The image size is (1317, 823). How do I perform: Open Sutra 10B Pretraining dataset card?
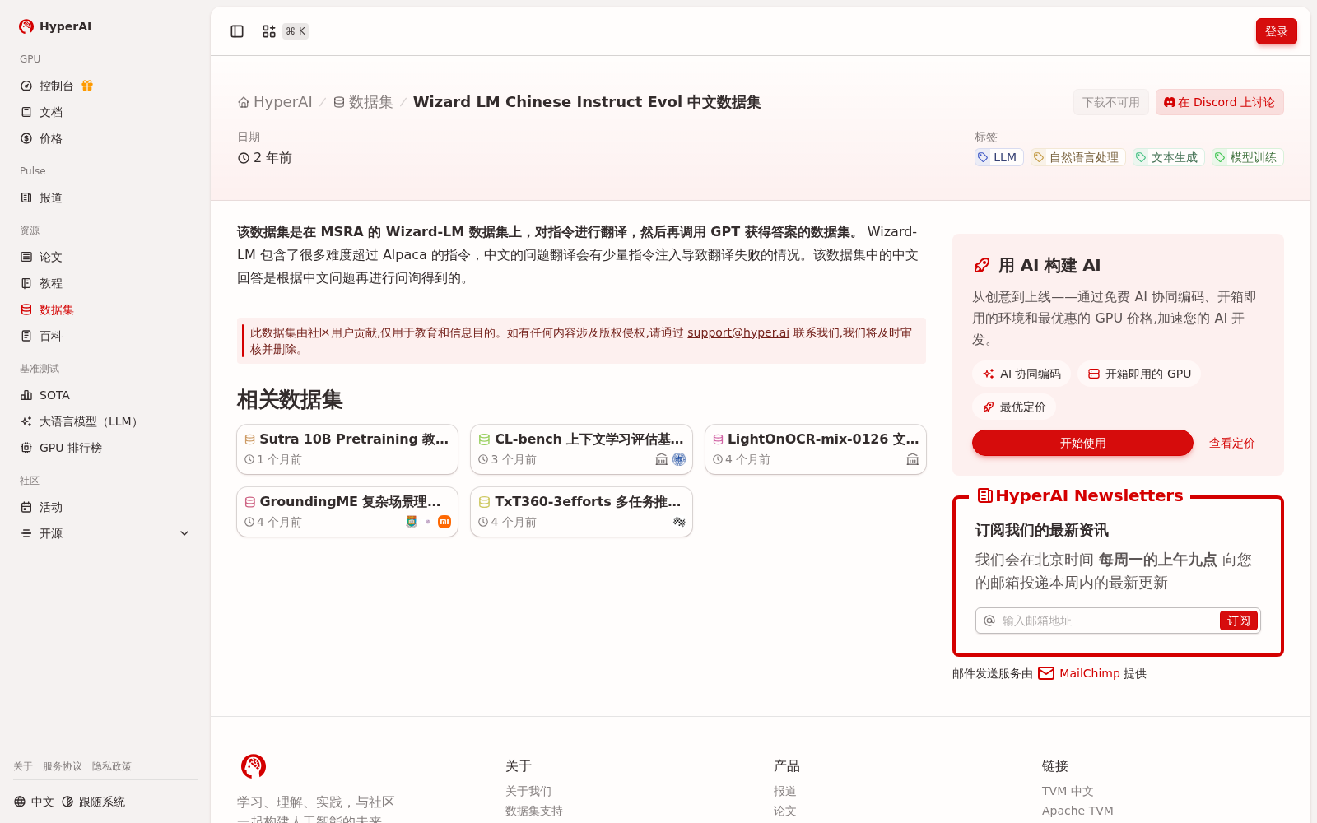347,449
